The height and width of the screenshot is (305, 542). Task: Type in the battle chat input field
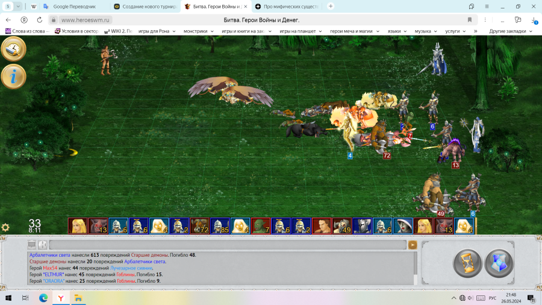click(x=228, y=245)
